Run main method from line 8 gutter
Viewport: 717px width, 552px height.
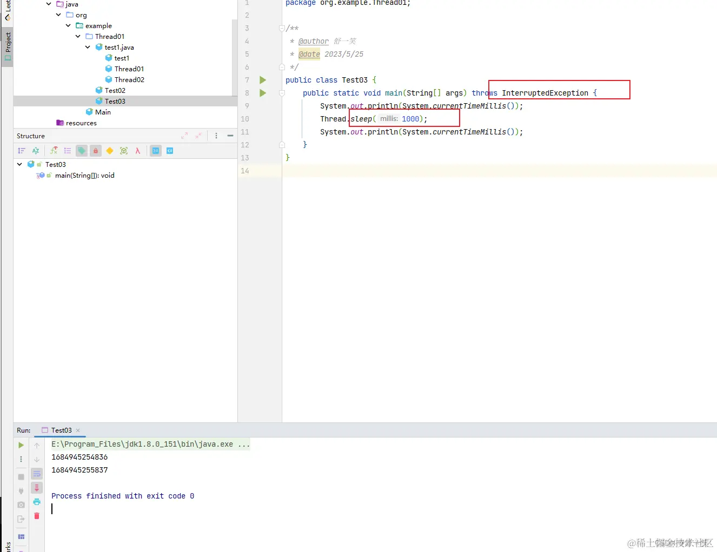pyautogui.click(x=263, y=93)
